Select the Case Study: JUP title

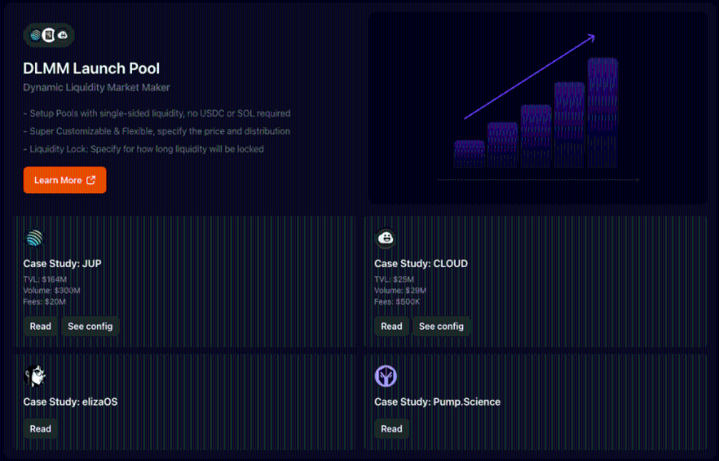click(62, 264)
